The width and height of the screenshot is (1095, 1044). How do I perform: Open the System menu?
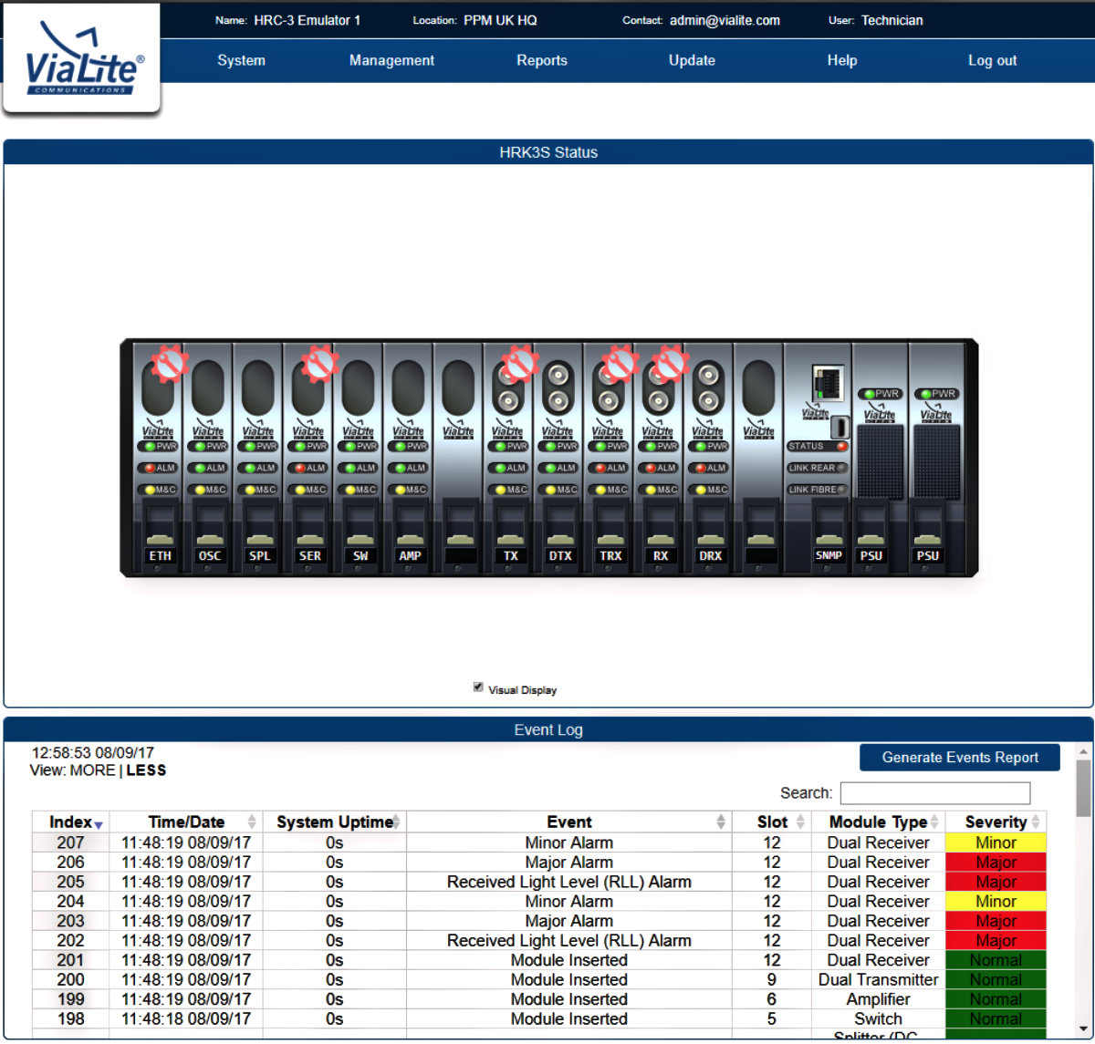241,60
